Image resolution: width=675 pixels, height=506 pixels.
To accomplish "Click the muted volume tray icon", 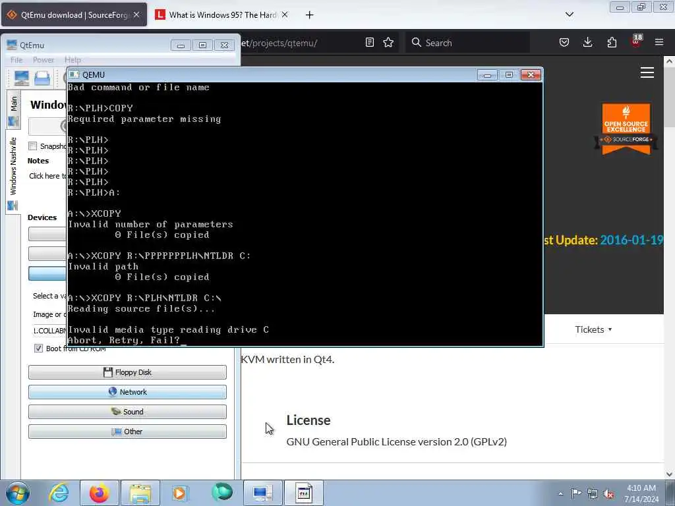I will [608, 493].
